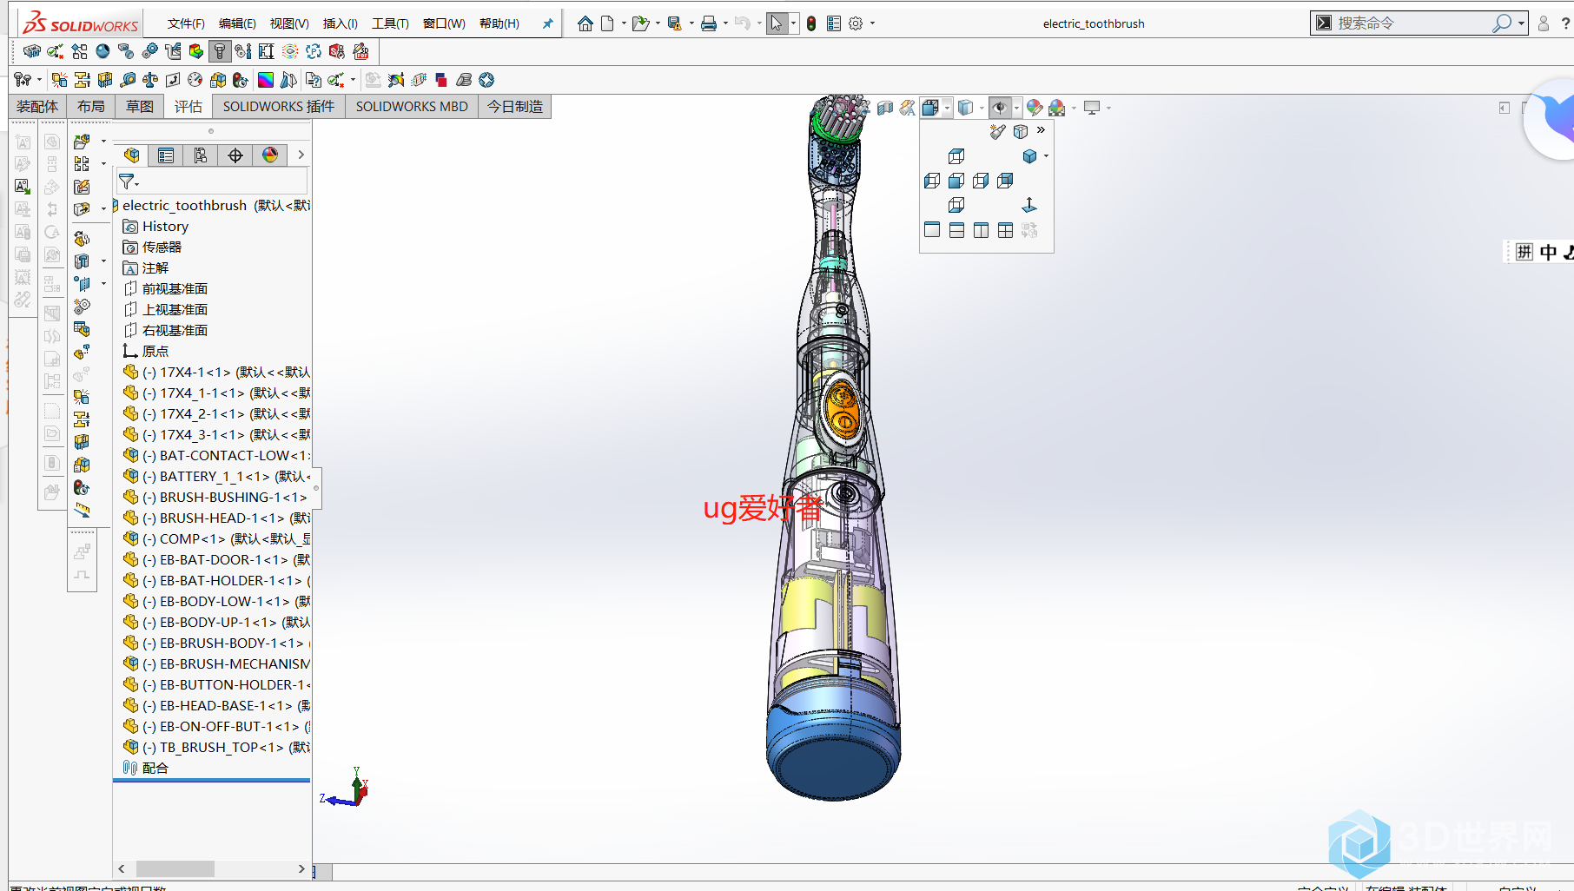The width and height of the screenshot is (1574, 891).
Task: Open the View Orientation dropdown arrow
Action: [x=947, y=108]
